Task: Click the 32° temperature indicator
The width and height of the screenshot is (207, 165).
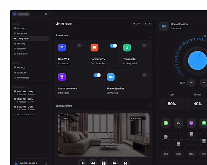Action: click(148, 24)
